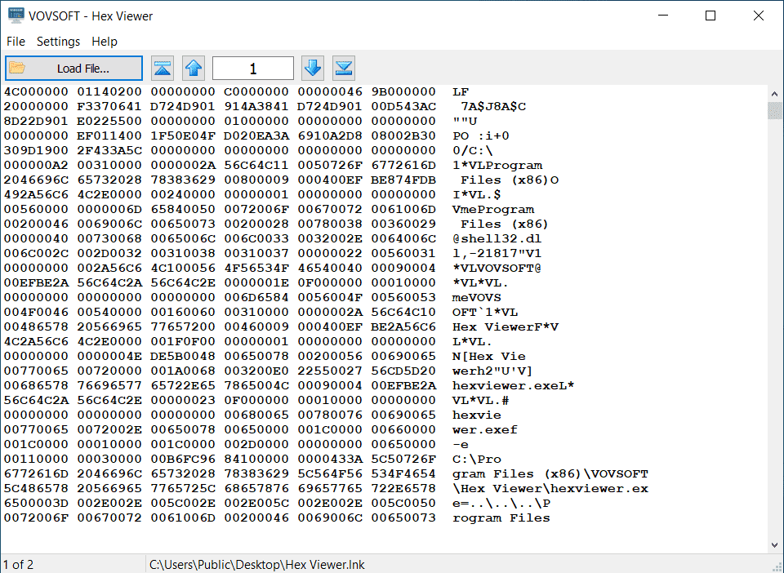Click hex value 0072006F in last row
Screen dimensions: 784x573
tap(36, 517)
